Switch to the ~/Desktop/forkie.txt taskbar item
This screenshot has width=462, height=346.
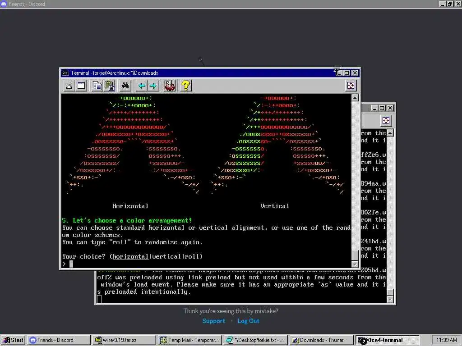coord(255,340)
